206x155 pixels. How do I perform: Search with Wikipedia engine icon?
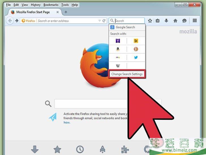[118, 66]
